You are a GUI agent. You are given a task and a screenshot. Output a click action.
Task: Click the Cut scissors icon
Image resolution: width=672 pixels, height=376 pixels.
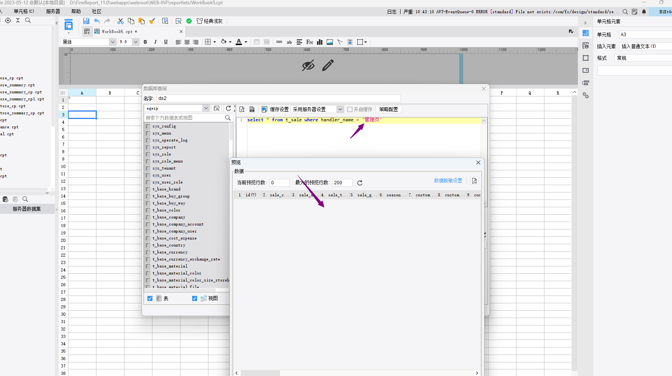[x=121, y=21]
